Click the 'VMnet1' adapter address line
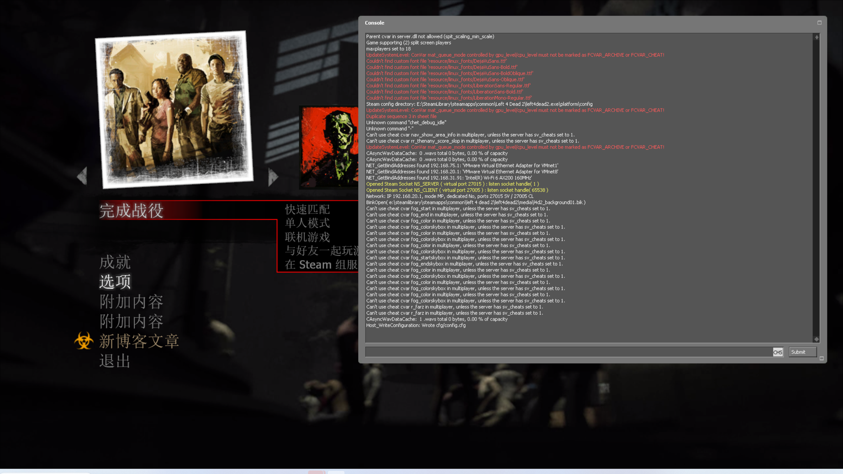 click(462, 165)
